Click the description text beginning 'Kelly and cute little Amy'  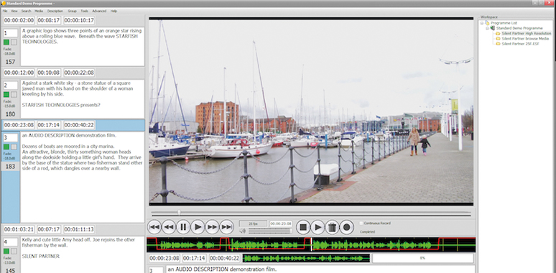click(83, 254)
